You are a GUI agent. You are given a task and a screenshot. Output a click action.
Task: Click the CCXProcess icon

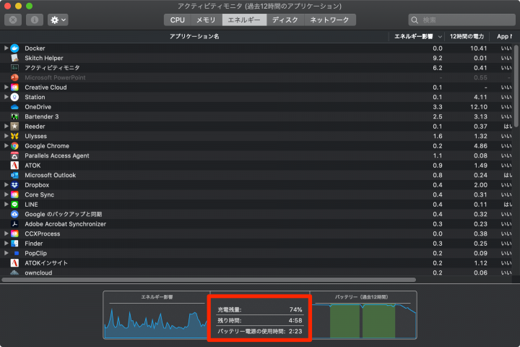(14, 234)
